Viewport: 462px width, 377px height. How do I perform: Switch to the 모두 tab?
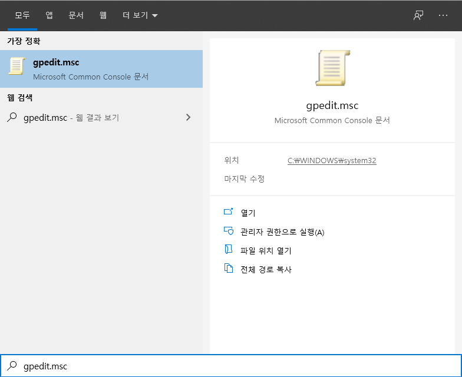point(22,15)
